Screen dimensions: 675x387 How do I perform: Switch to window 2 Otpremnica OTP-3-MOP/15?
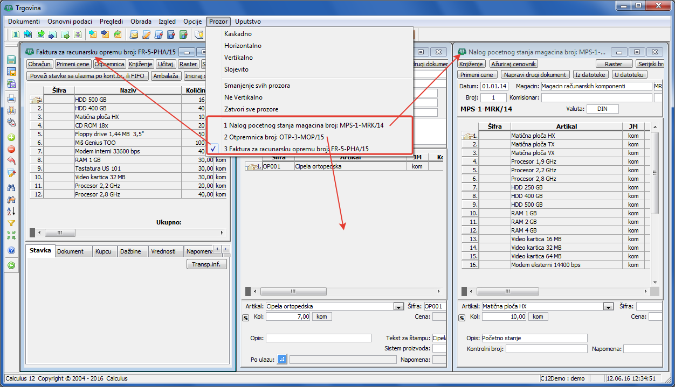pyautogui.click(x=274, y=137)
